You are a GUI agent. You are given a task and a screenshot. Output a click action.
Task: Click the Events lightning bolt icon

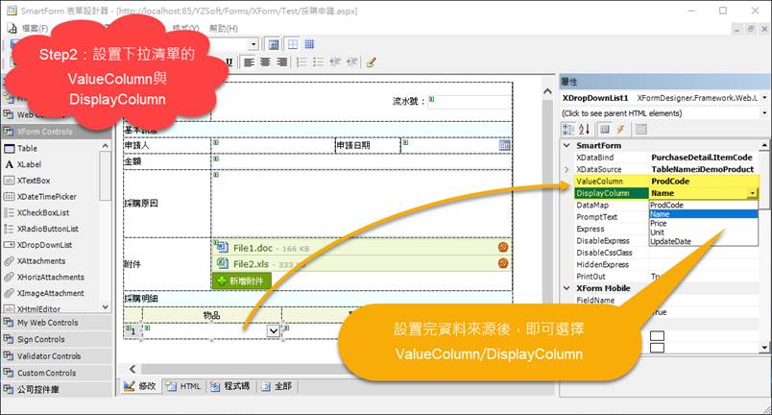point(620,129)
